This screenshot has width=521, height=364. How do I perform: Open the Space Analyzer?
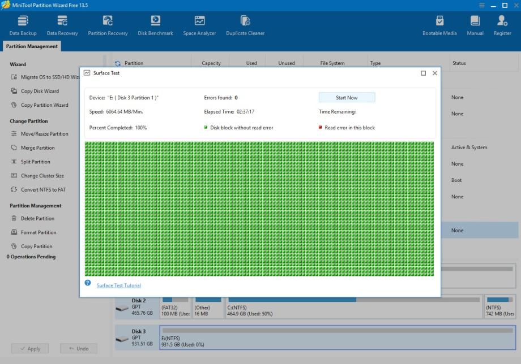point(199,25)
